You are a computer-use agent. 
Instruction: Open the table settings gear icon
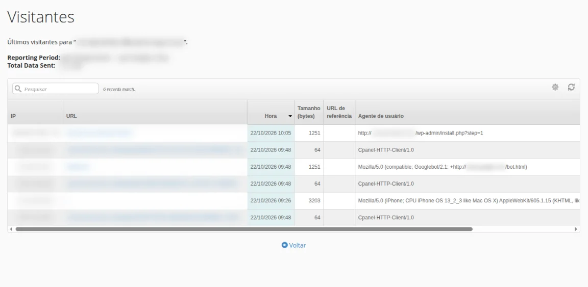click(555, 87)
